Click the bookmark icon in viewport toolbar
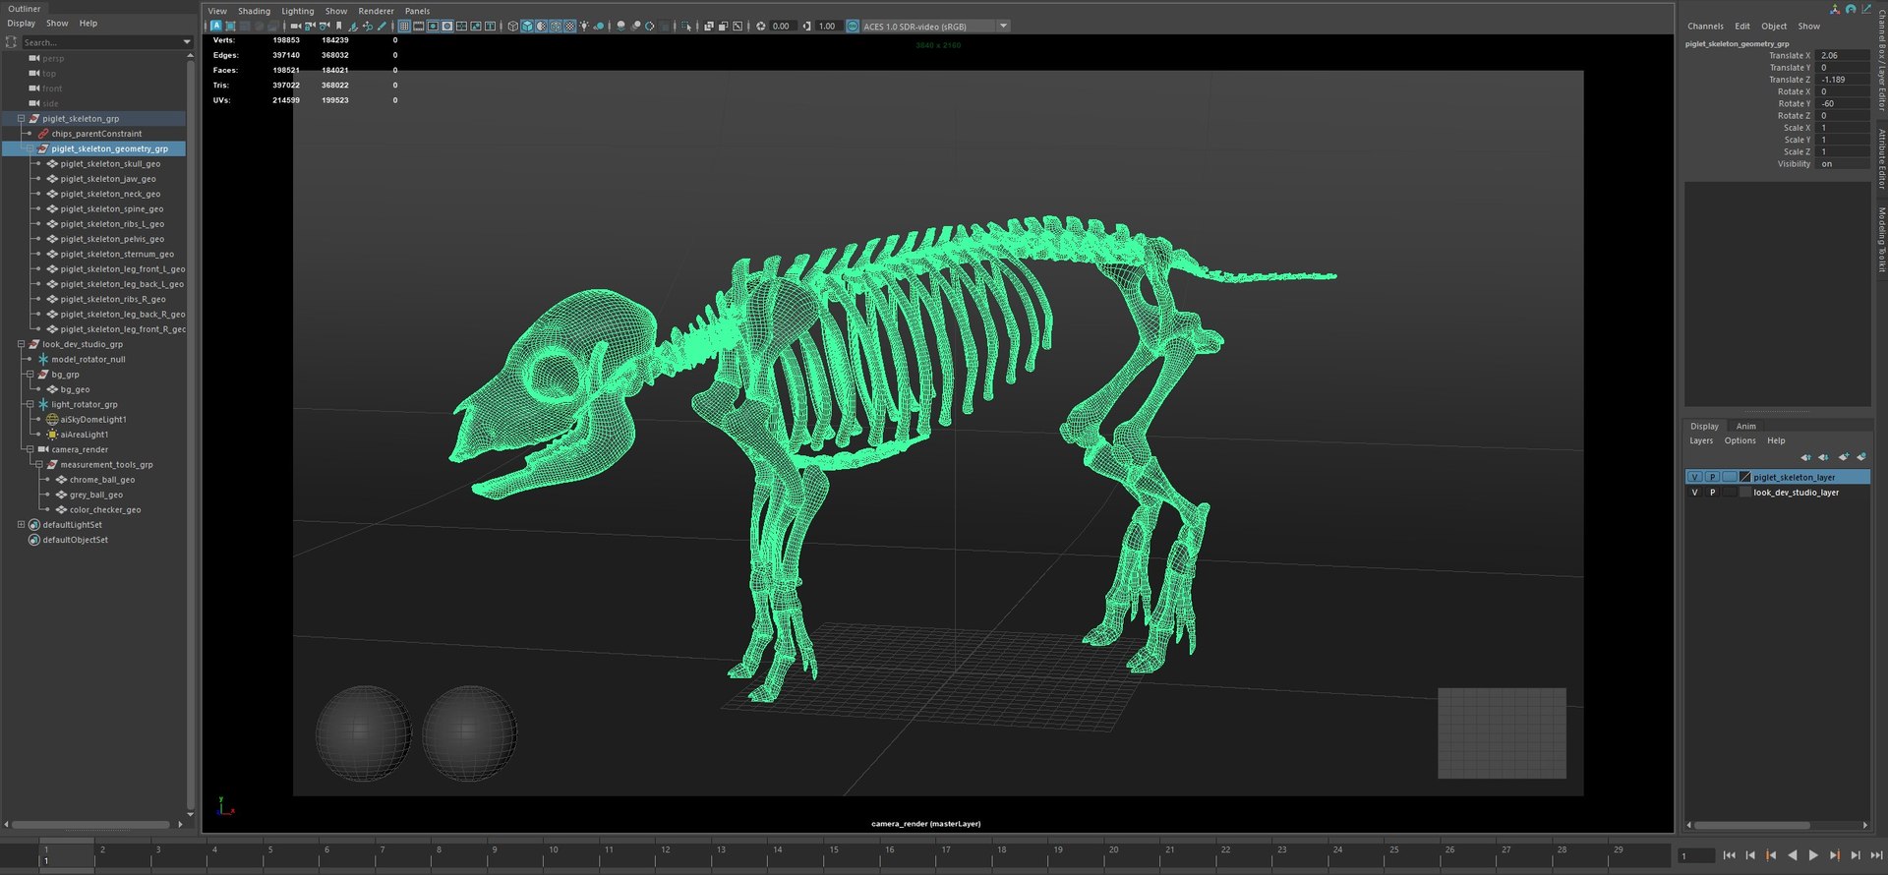 (x=339, y=27)
